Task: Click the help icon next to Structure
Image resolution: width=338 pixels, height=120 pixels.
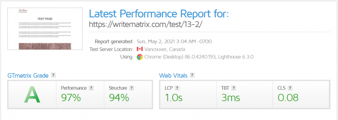Action: click(131, 88)
